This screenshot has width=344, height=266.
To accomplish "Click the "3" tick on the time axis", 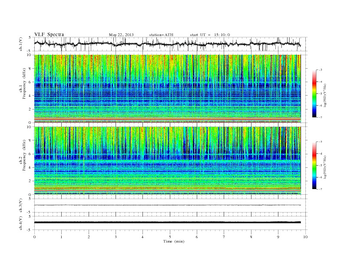I will tap(116, 237).
